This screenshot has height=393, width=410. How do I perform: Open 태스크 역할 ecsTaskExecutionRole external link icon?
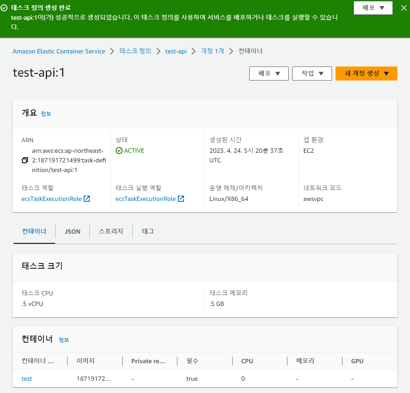(x=87, y=199)
